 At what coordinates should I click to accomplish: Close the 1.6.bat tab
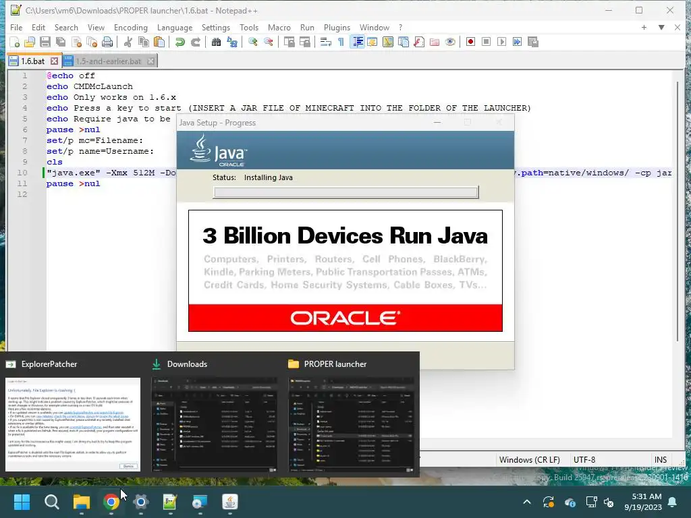[x=54, y=61]
